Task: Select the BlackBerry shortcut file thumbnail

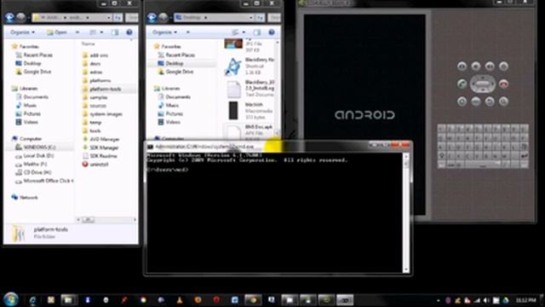Action: pos(232,67)
